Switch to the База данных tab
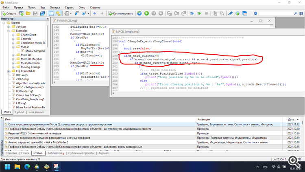Viewport: 305px width, 172px height. (x=36, y=112)
